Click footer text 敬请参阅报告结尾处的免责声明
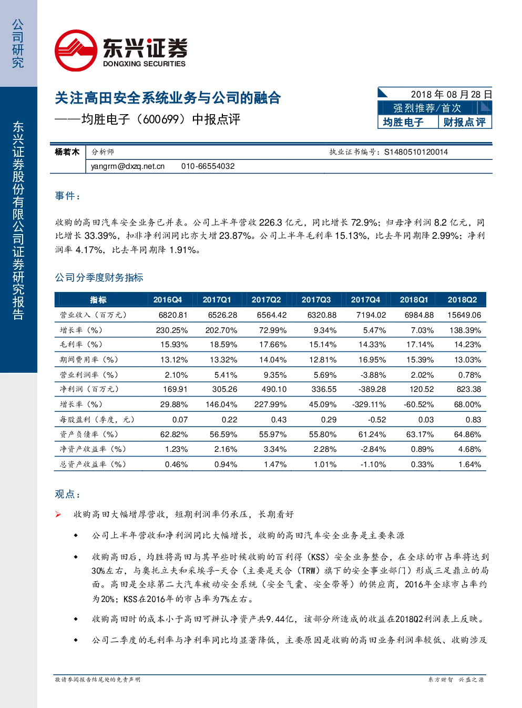The height and width of the screenshot is (708, 522). (x=98, y=680)
